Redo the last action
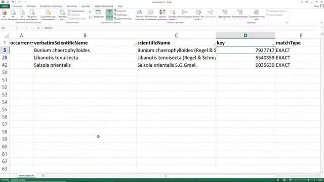The height and width of the screenshot is (182, 324). (x=19, y=2)
